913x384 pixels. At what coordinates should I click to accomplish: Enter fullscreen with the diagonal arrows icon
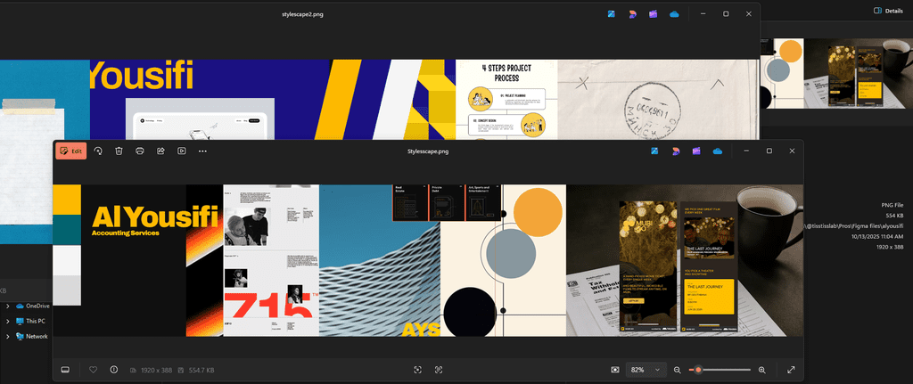(x=791, y=370)
